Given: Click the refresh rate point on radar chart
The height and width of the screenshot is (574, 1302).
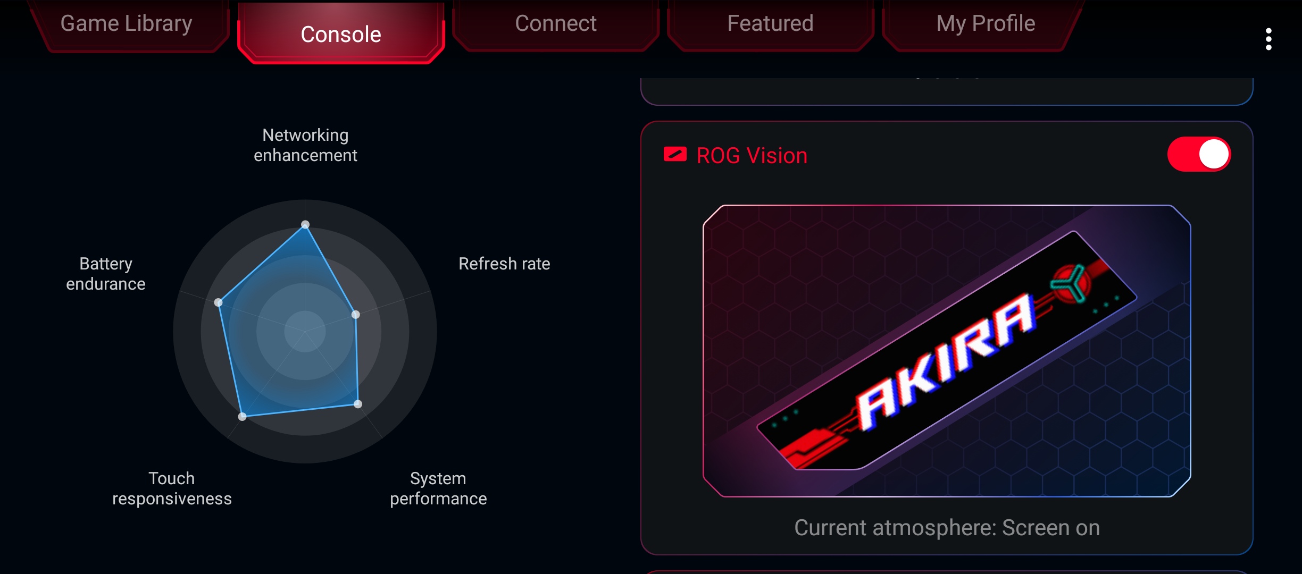Looking at the screenshot, I should point(356,315).
